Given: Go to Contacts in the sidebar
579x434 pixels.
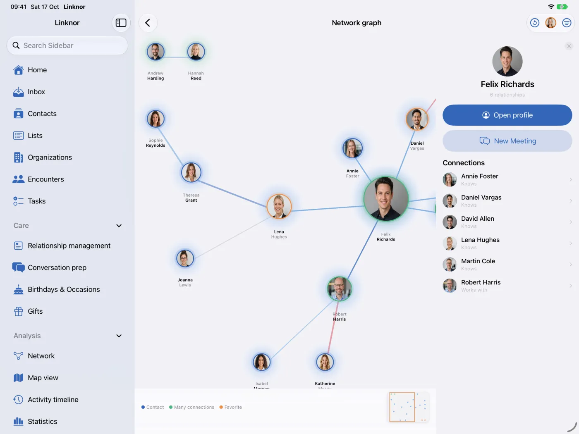Looking at the screenshot, I should click(x=67, y=114).
